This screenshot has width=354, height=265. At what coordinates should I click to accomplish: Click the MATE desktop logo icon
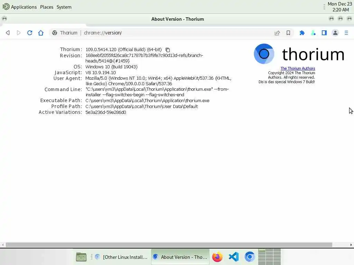[x=6, y=7]
